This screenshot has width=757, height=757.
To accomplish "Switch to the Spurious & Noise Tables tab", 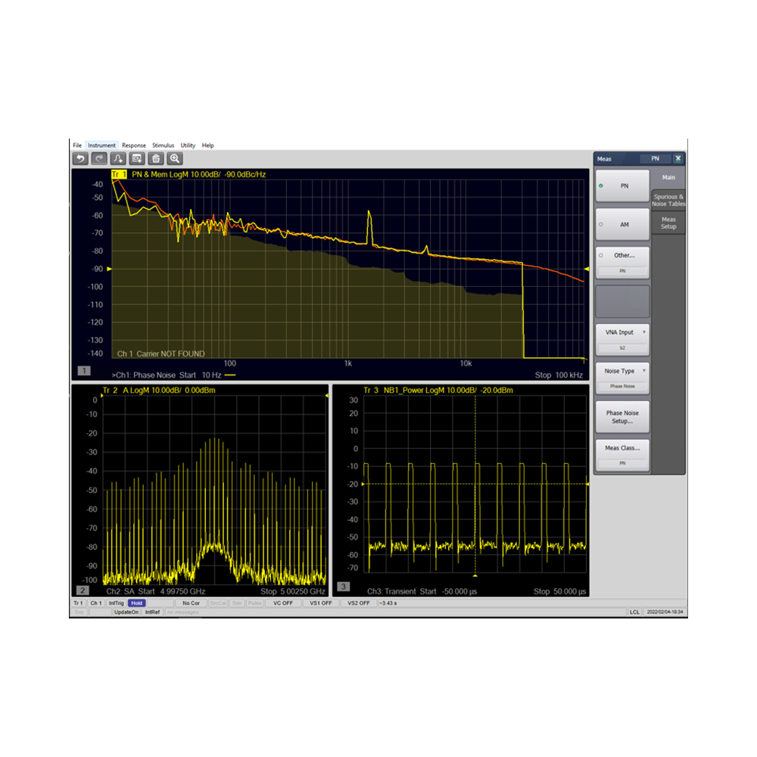I will (x=668, y=199).
